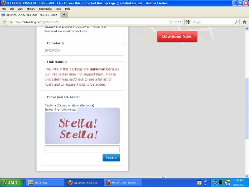Screen dimensions: 249x187
Task: Click the info icon next to Provider
Action: coord(63,43)
